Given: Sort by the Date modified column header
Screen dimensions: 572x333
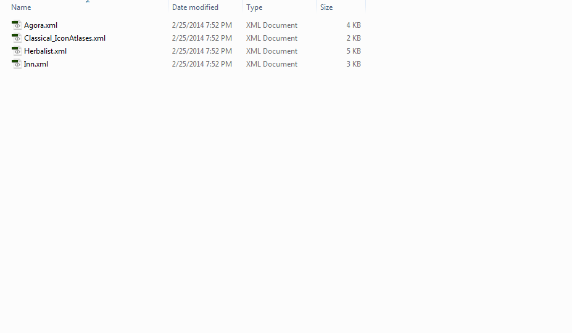Looking at the screenshot, I should (195, 7).
